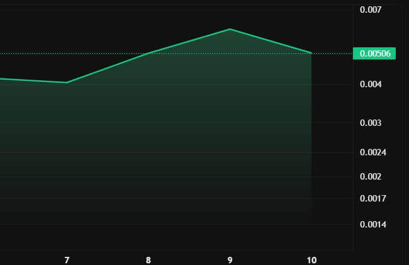Select the date label 8 on time axis

click(148, 260)
